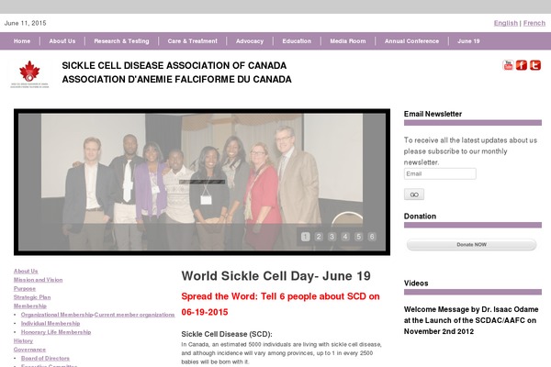Viewport: 551px width, 367px height.
Task: Jump to slide 2 in the slideshow
Action: 319,237
